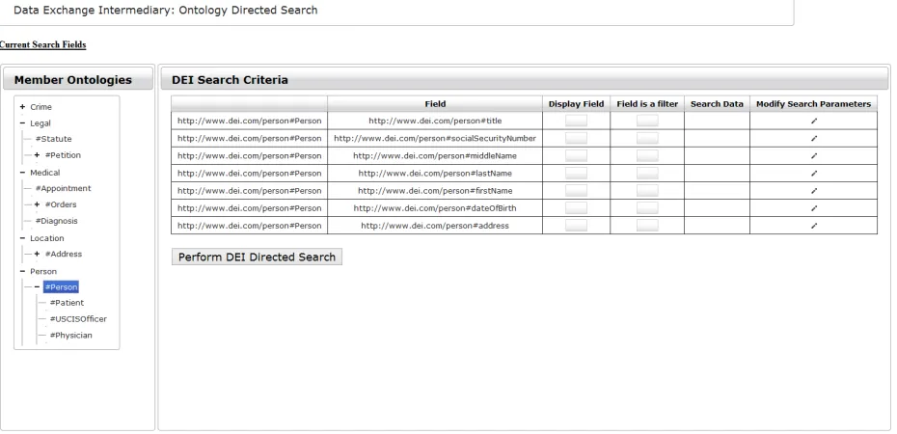897x434 pixels.
Task: Collapse the #Person tree node
Action: pyautogui.click(x=38, y=287)
